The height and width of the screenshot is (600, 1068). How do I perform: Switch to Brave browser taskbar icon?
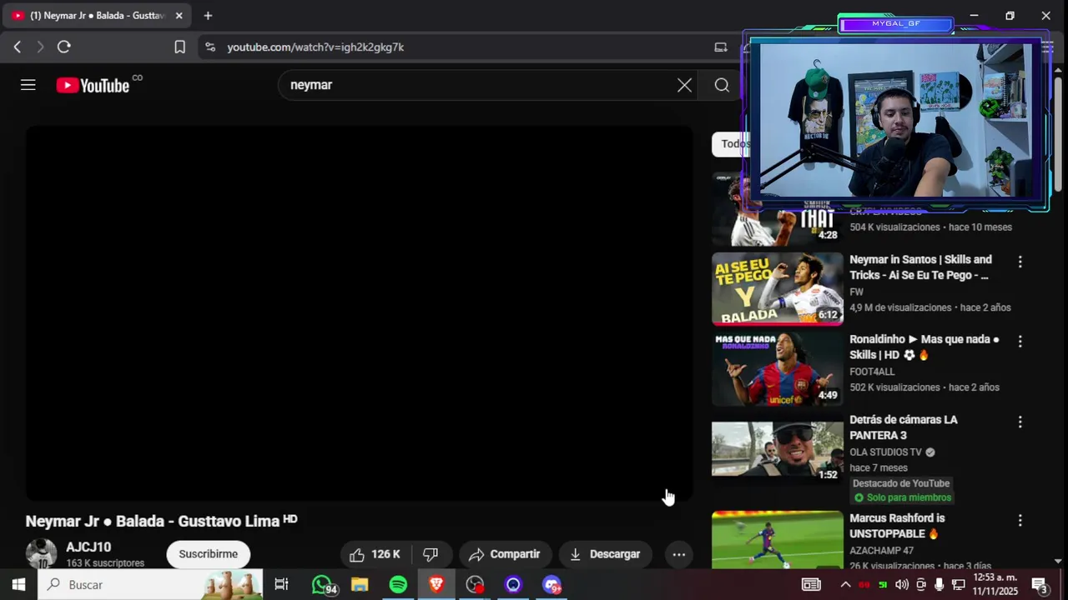tap(436, 585)
